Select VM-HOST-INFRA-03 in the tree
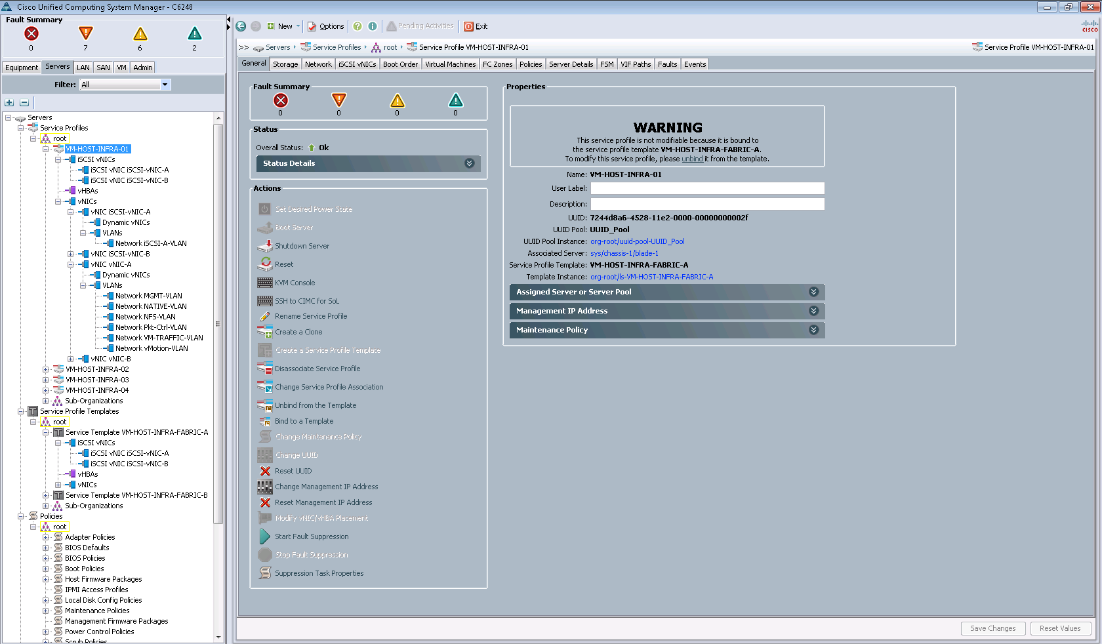This screenshot has height=644, width=1102. pyautogui.click(x=97, y=380)
